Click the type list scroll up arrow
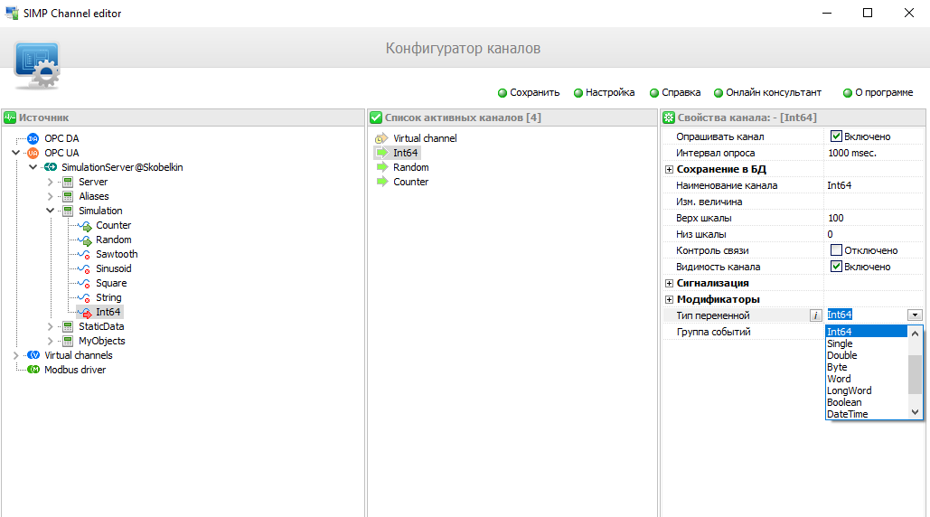This screenshot has height=517, width=930. (x=915, y=334)
